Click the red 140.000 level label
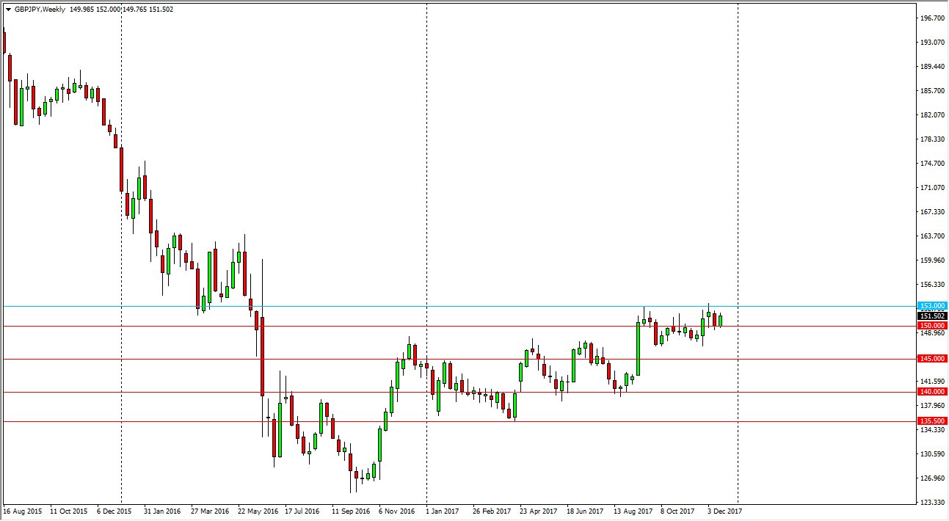The image size is (949, 521). pyautogui.click(x=932, y=392)
